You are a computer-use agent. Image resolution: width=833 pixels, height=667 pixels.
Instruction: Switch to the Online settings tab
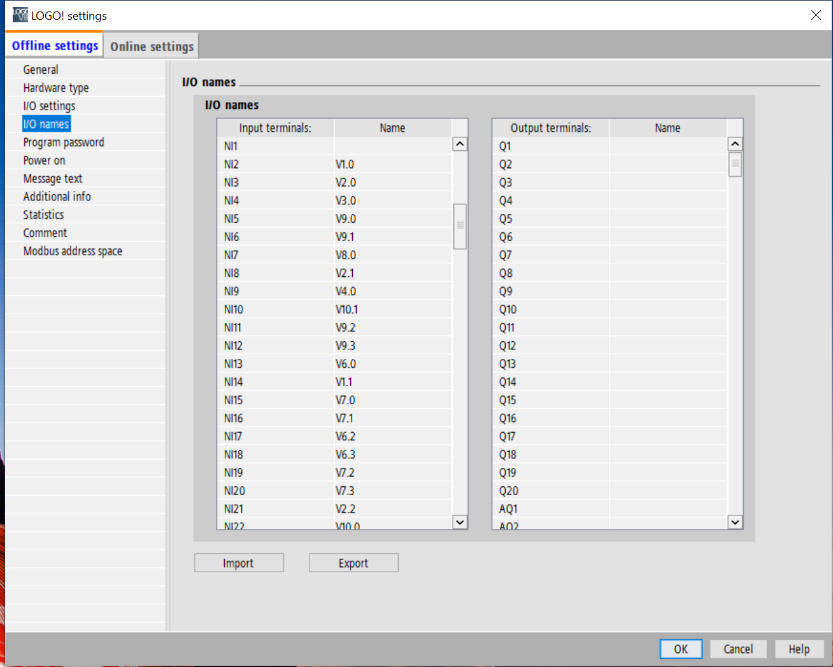[x=152, y=46]
